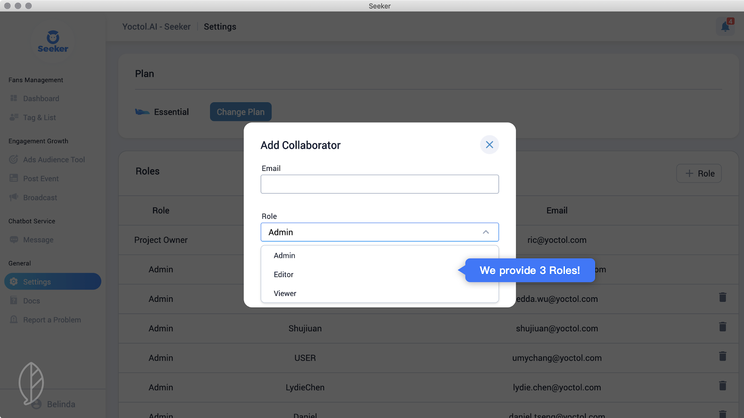Image resolution: width=744 pixels, height=418 pixels.
Task: Click the Project Owner role cell
Action: point(161,240)
